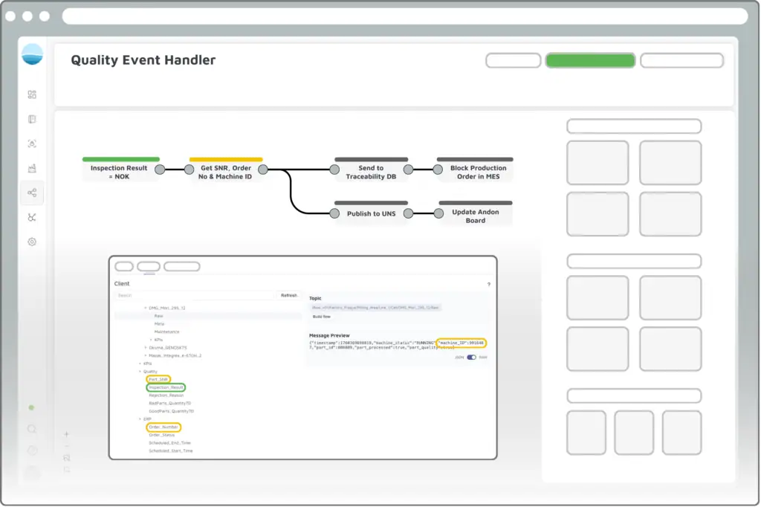The image size is (761, 507).
Task: Click the Client search field
Action: (x=195, y=295)
